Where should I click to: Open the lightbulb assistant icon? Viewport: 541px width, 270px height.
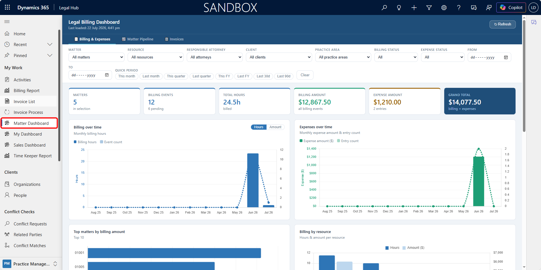[x=399, y=8]
